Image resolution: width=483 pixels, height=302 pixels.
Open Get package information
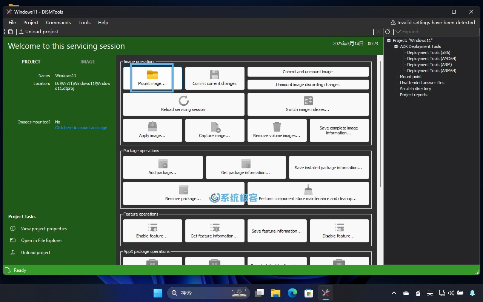point(246,167)
